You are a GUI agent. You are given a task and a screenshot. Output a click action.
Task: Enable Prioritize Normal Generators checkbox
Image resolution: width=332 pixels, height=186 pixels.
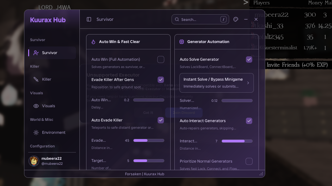249,161
